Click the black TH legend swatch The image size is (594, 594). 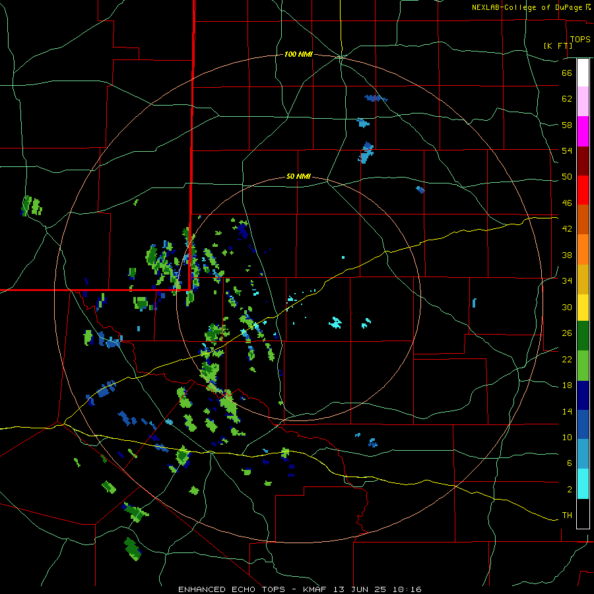point(583,513)
